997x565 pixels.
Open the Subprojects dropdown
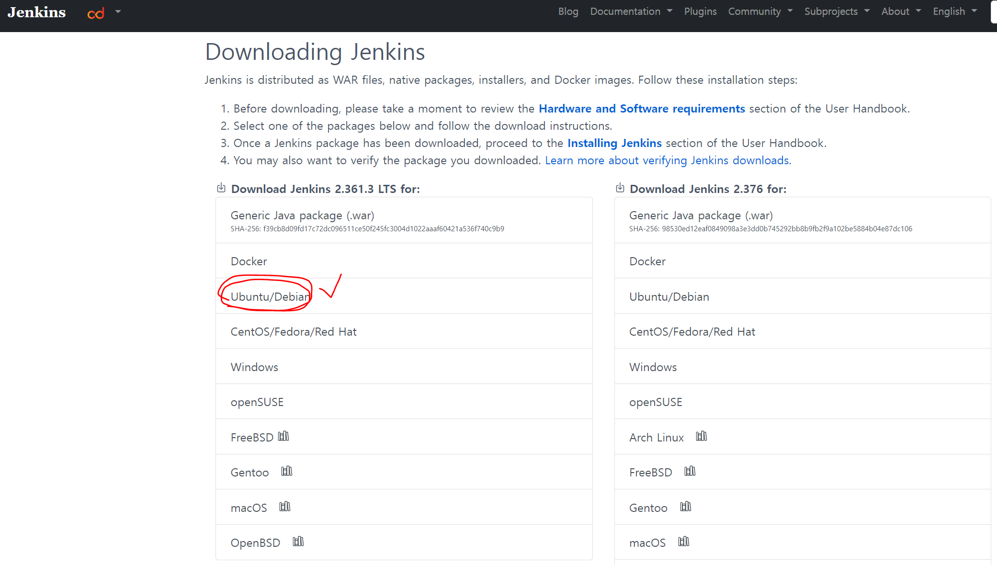[837, 11]
